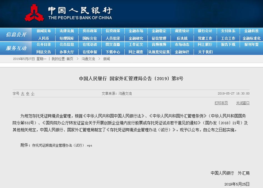Open the 金融标准化 navigation menu
The width and height of the screenshot is (263, 188).
pos(251,38)
